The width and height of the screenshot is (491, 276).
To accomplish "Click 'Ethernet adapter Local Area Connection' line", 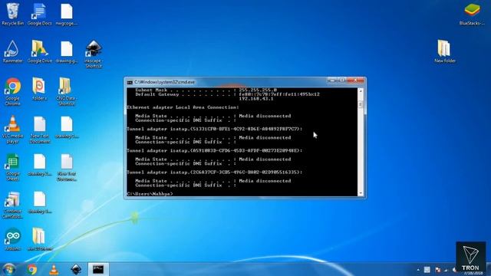I will tap(183, 107).
